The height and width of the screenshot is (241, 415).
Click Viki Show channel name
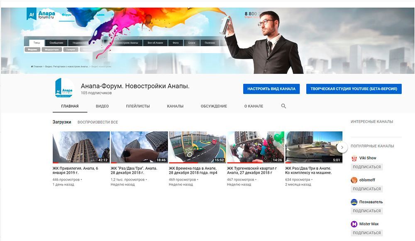pyautogui.click(x=368, y=158)
